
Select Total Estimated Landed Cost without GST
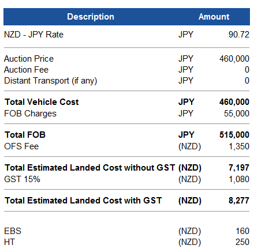click(90, 168)
